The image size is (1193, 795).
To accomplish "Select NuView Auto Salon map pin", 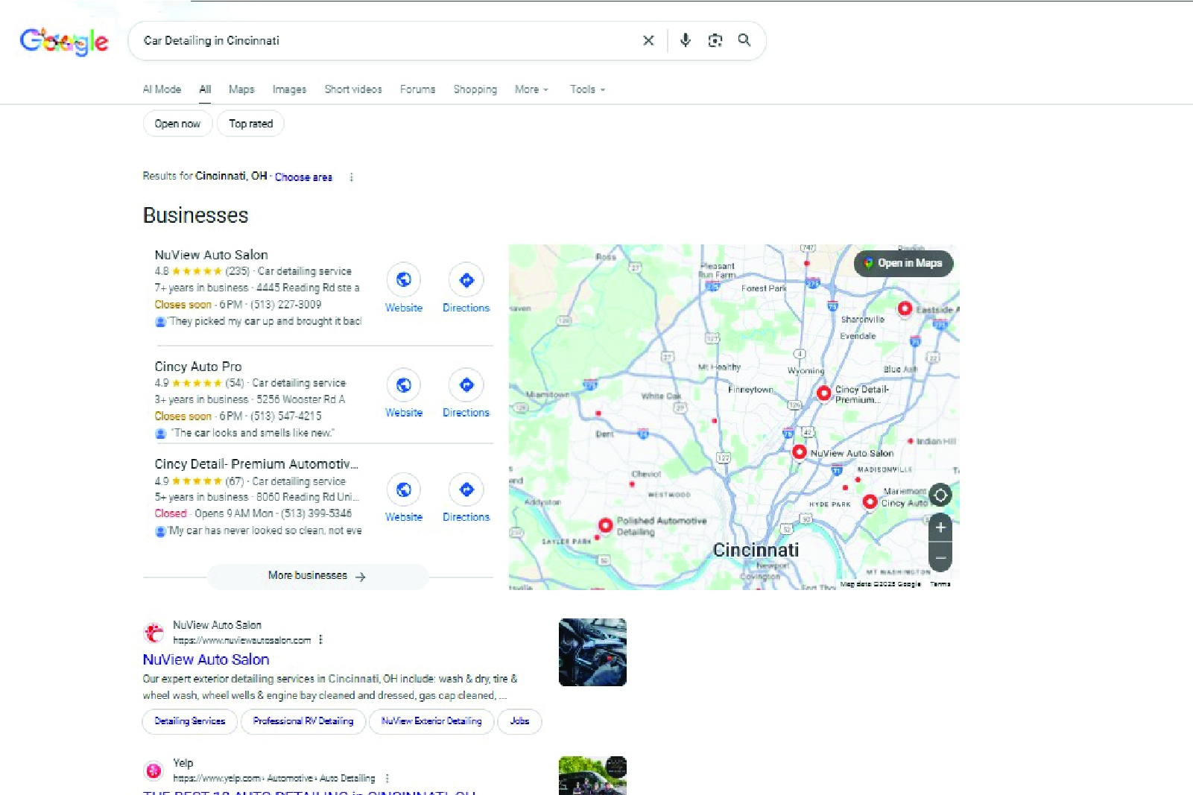I will click(799, 452).
